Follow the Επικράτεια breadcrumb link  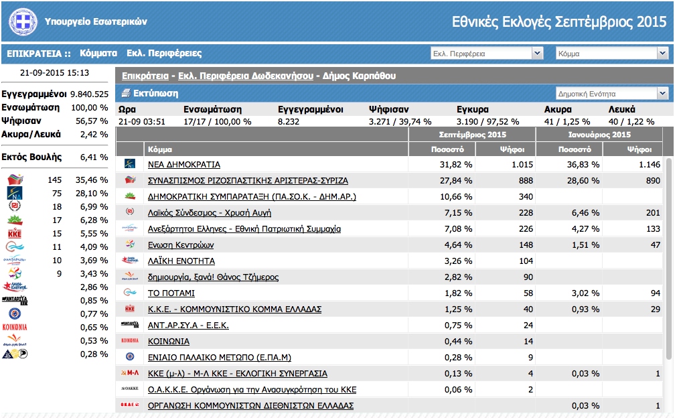(145, 76)
